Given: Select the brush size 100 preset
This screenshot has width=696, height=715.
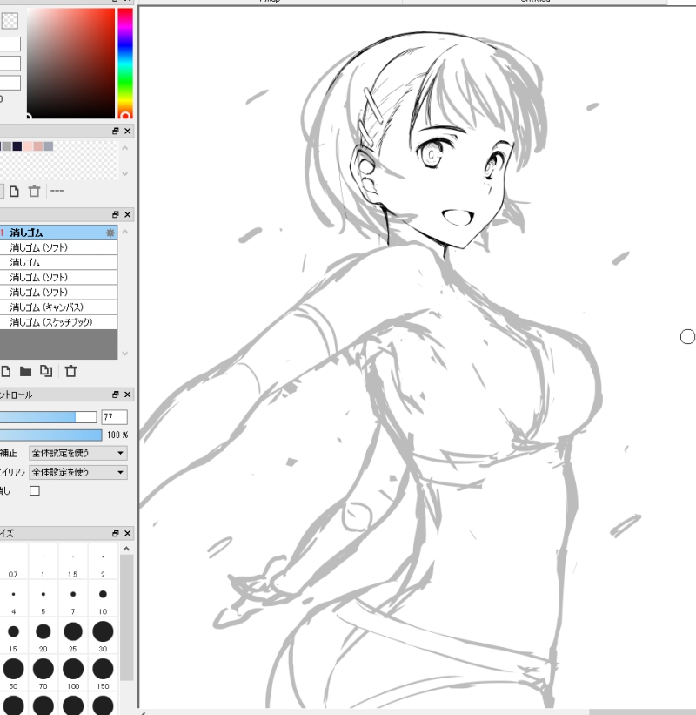Looking at the screenshot, I should [73, 673].
